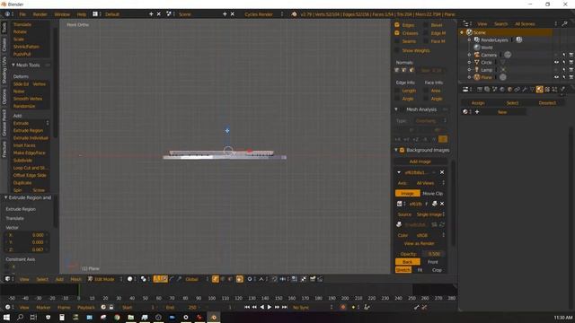Viewport: 575px width, 323px height.
Task: Click the Windows taskbar search icon
Action: pyautogui.click(x=20, y=317)
